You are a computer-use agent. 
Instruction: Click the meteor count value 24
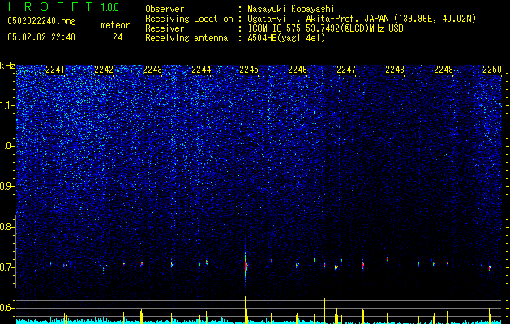tap(118, 37)
